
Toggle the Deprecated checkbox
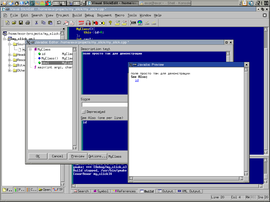84,112
